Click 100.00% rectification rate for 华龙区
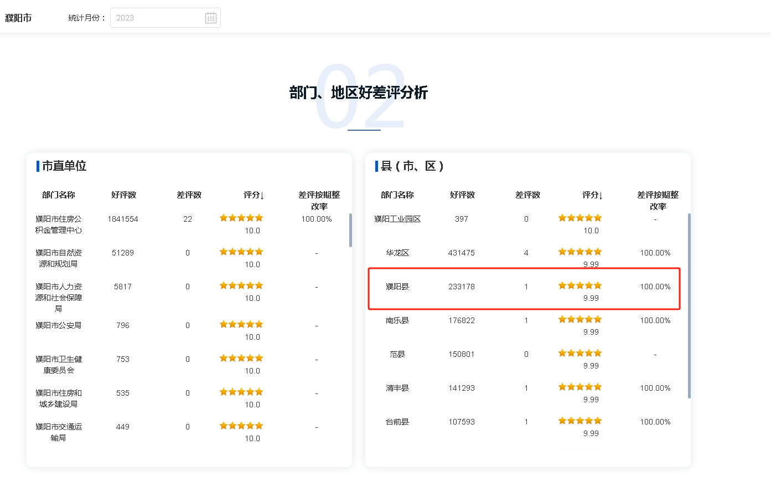The image size is (771, 491). (655, 253)
